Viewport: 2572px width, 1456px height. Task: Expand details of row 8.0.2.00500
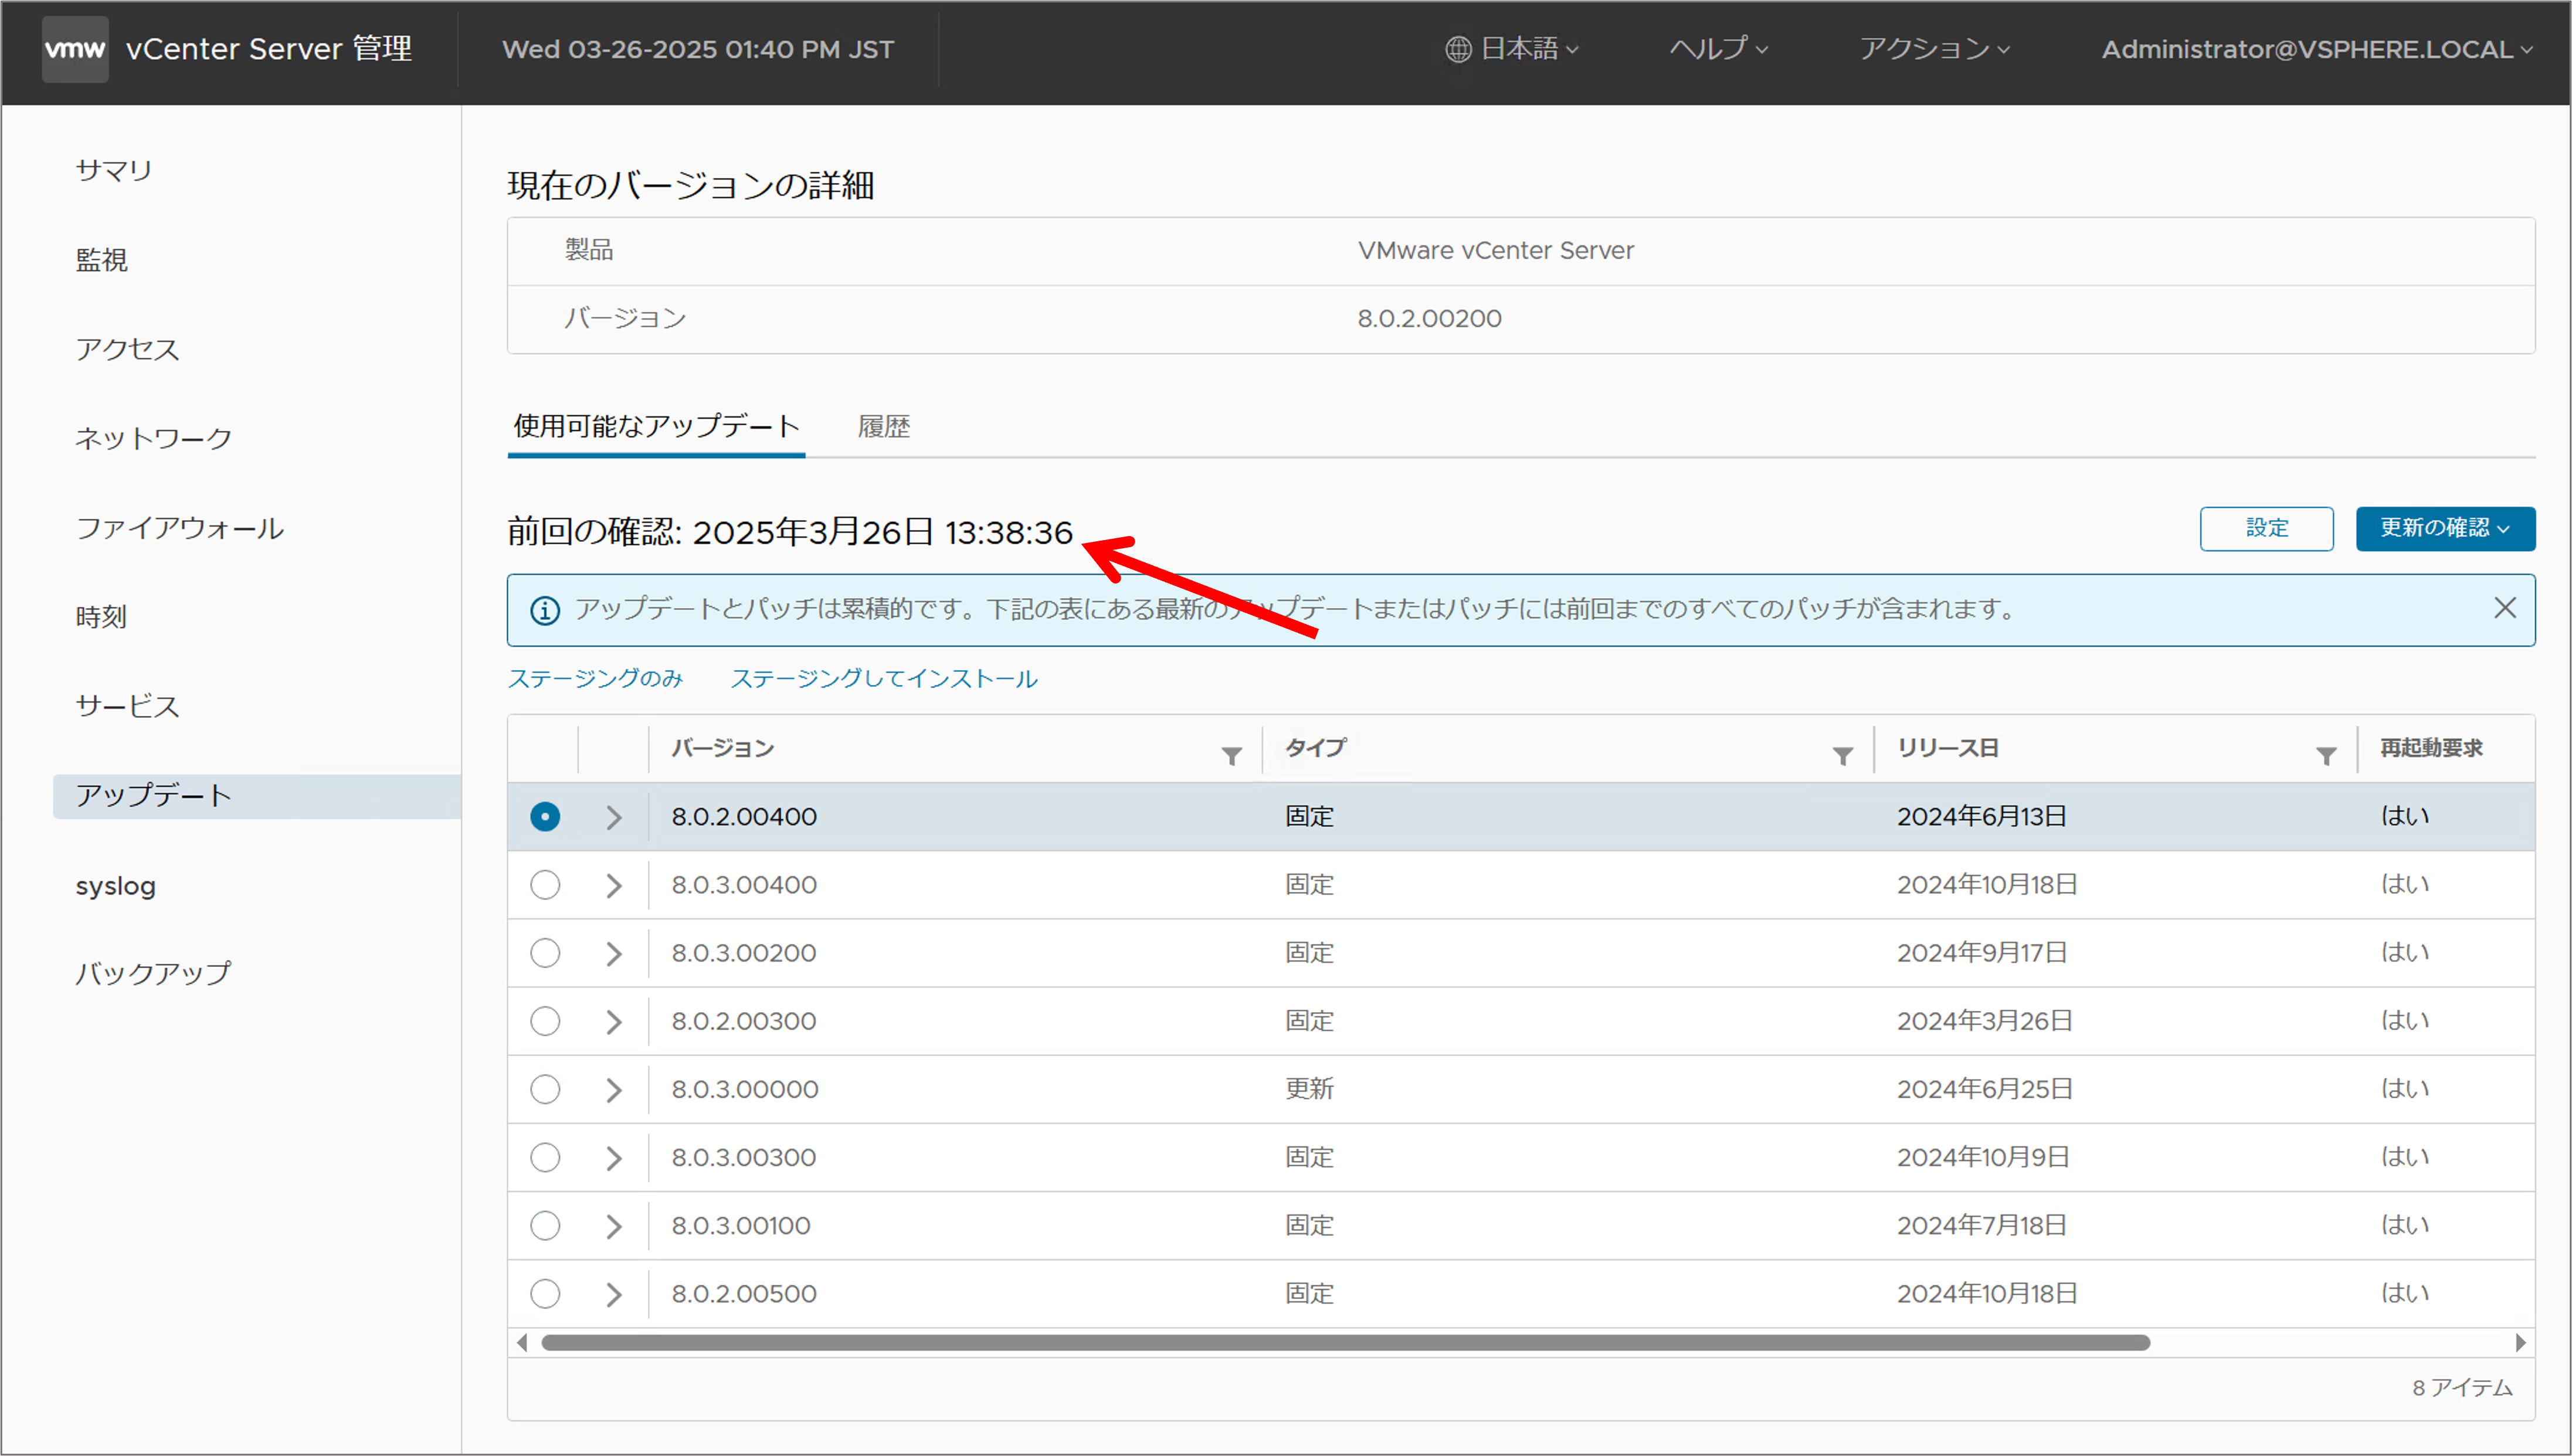click(x=614, y=1294)
